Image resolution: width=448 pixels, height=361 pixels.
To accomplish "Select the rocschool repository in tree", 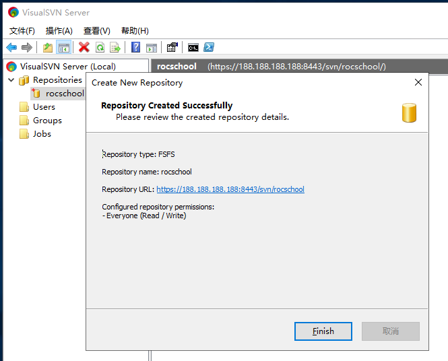I will coord(65,94).
